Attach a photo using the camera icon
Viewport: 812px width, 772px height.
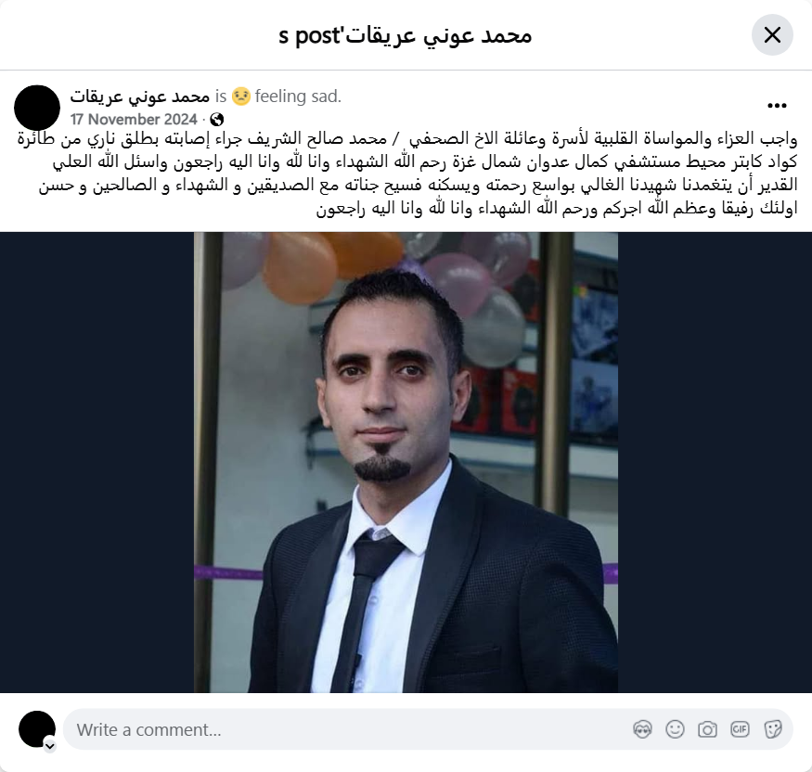point(707,729)
